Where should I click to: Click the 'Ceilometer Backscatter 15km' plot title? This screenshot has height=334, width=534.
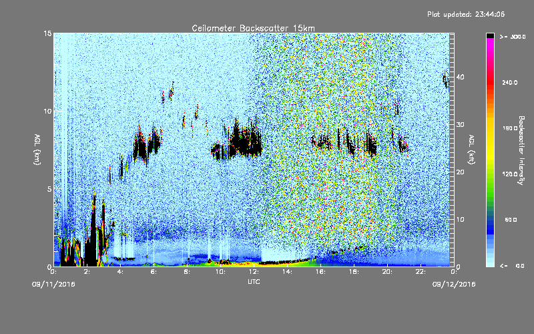(x=253, y=28)
